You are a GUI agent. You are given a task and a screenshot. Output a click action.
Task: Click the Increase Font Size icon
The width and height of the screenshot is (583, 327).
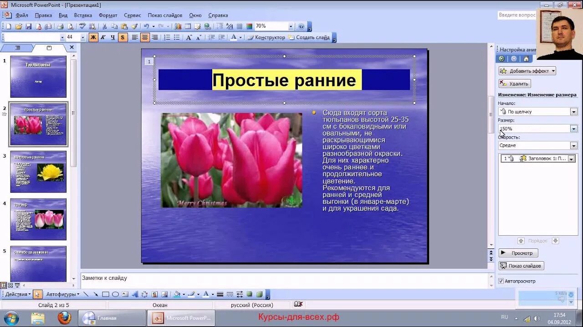pyautogui.click(x=189, y=38)
